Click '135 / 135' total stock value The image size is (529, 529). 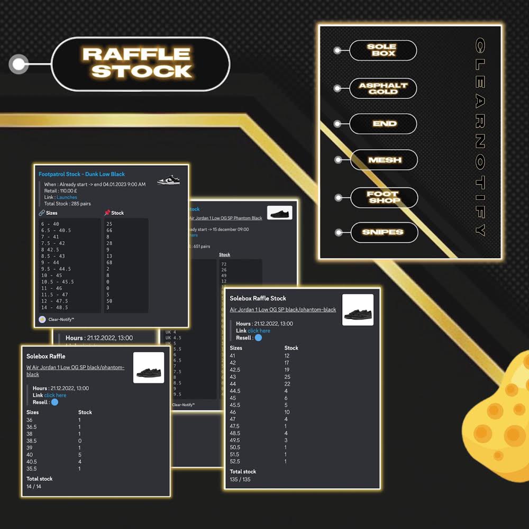(240, 479)
